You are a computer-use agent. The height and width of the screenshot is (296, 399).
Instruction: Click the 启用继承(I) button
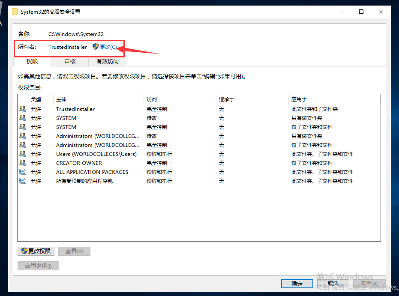click(38, 266)
